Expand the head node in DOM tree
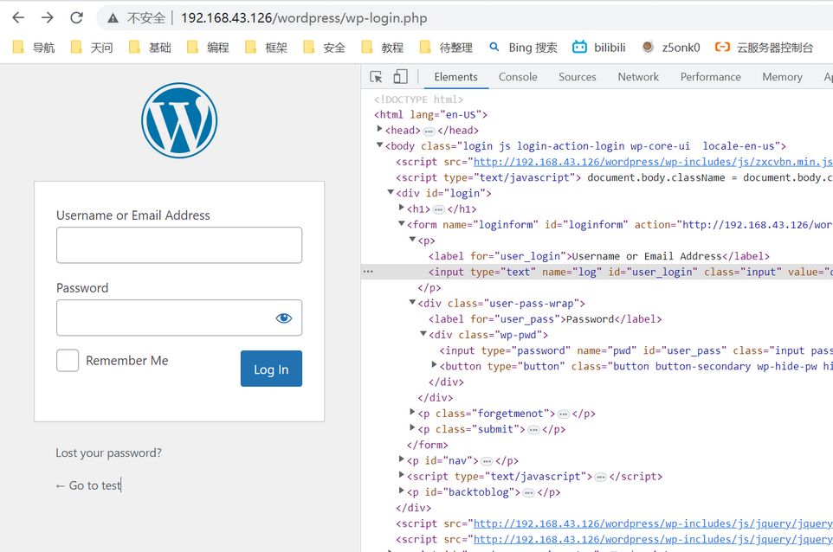Image resolution: width=833 pixels, height=552 pixels. tap(379, 129)
